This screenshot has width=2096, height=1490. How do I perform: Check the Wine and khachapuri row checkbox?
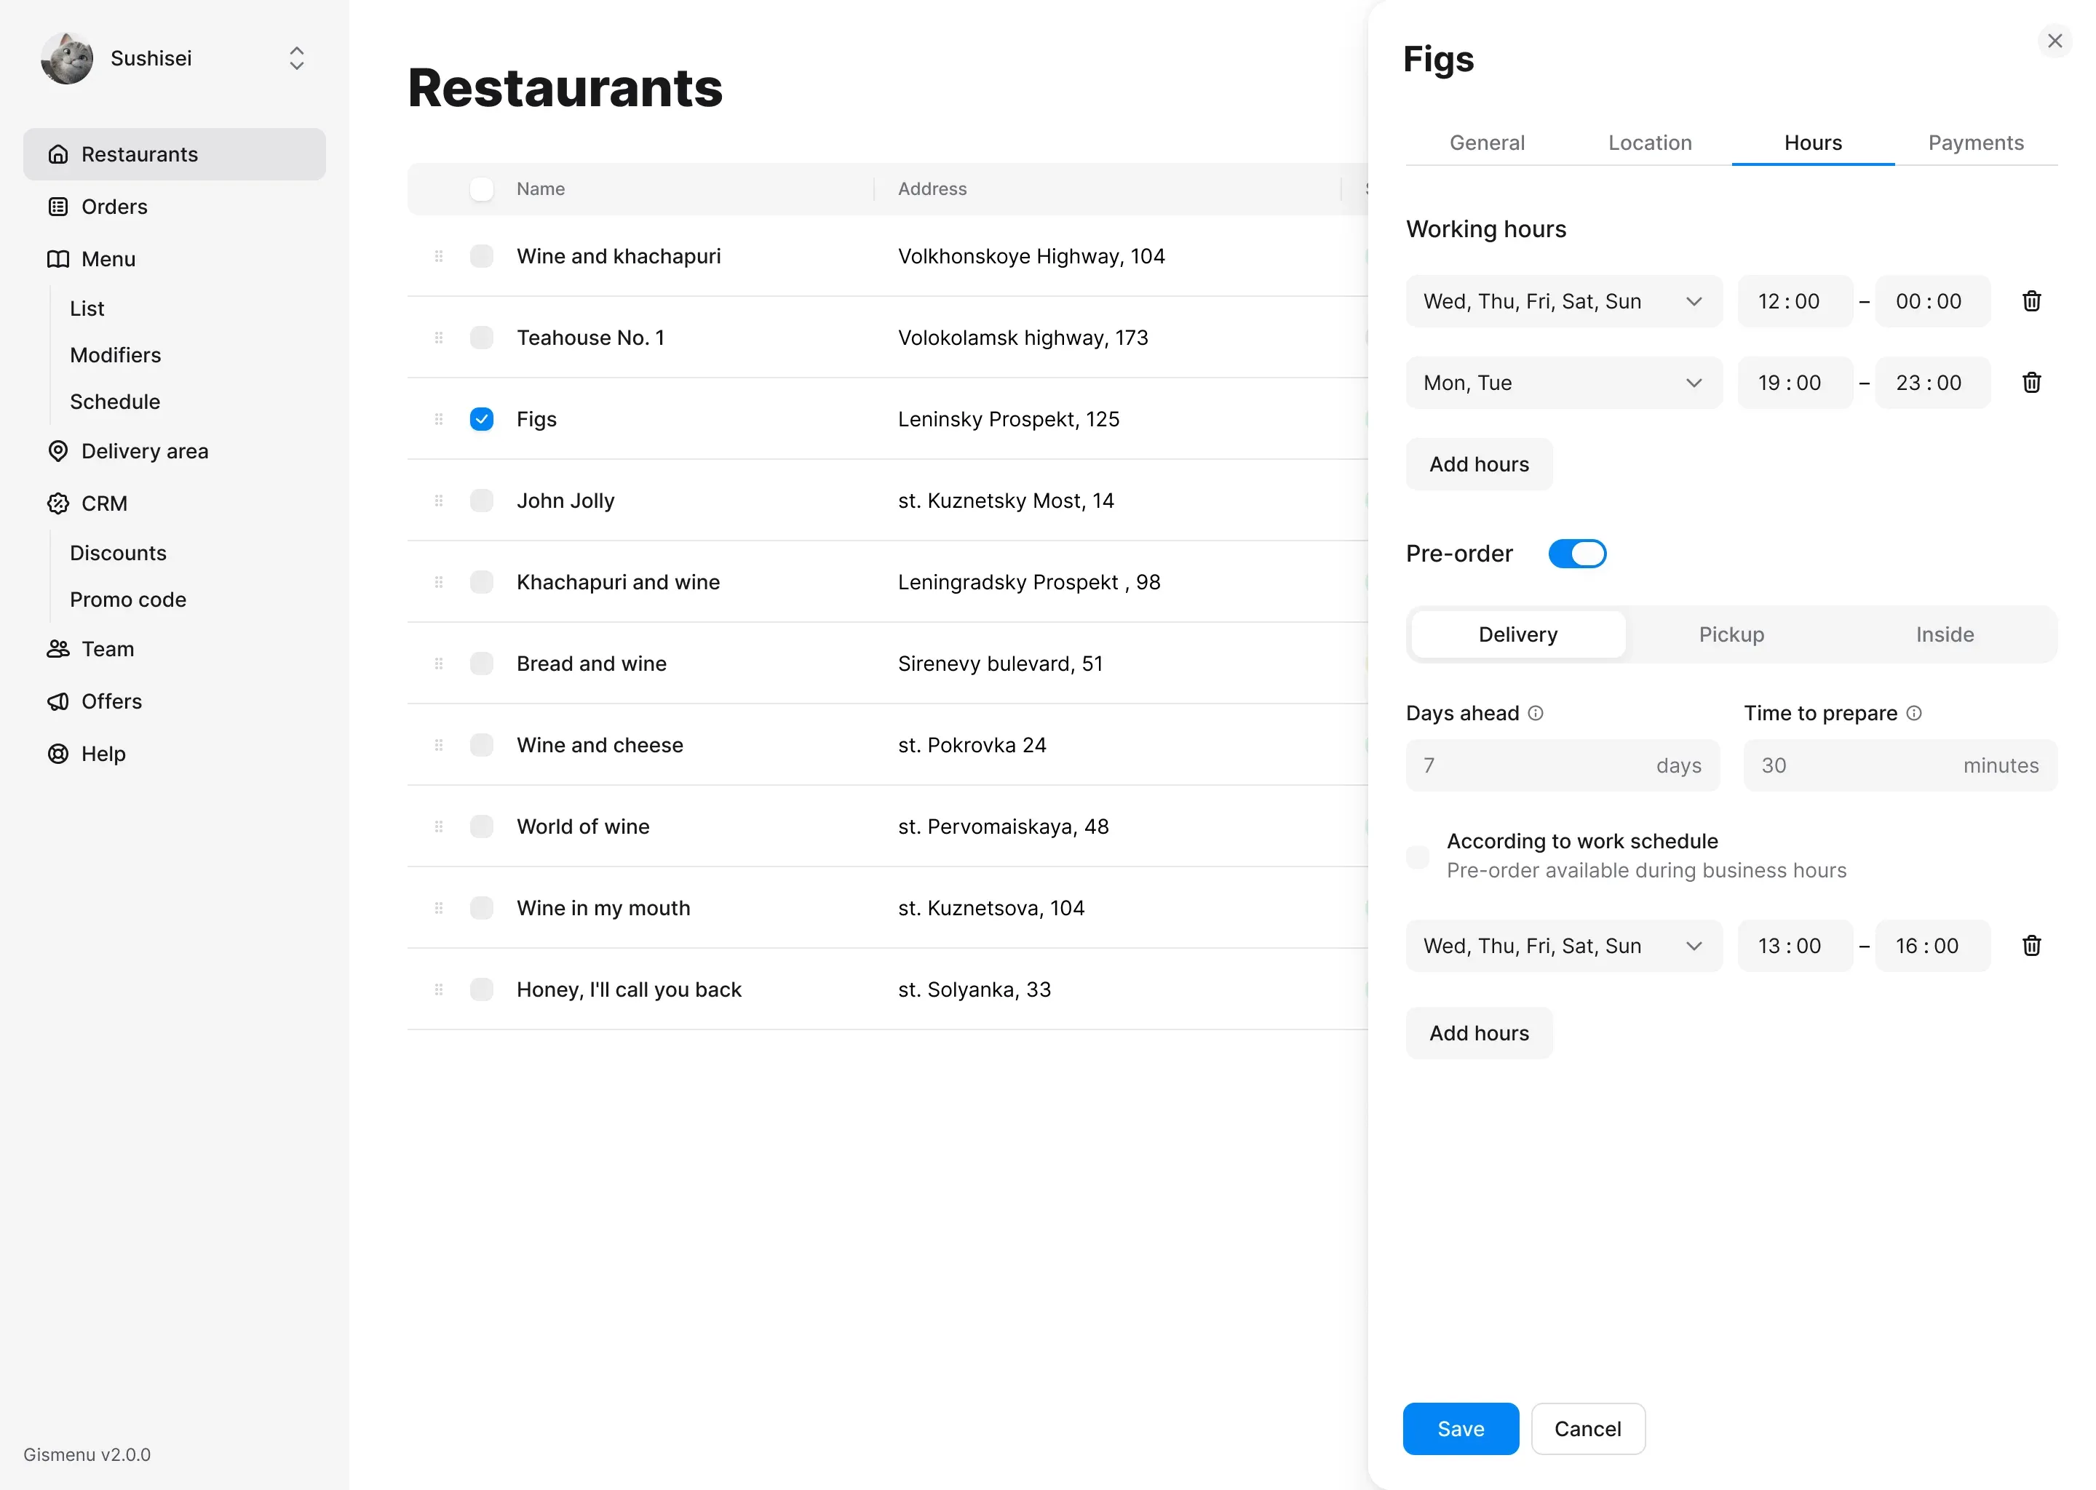[482, 256]
